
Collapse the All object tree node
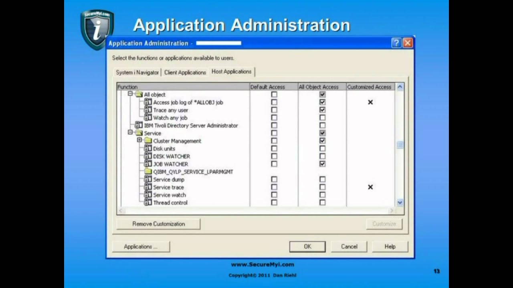[130, 94]
